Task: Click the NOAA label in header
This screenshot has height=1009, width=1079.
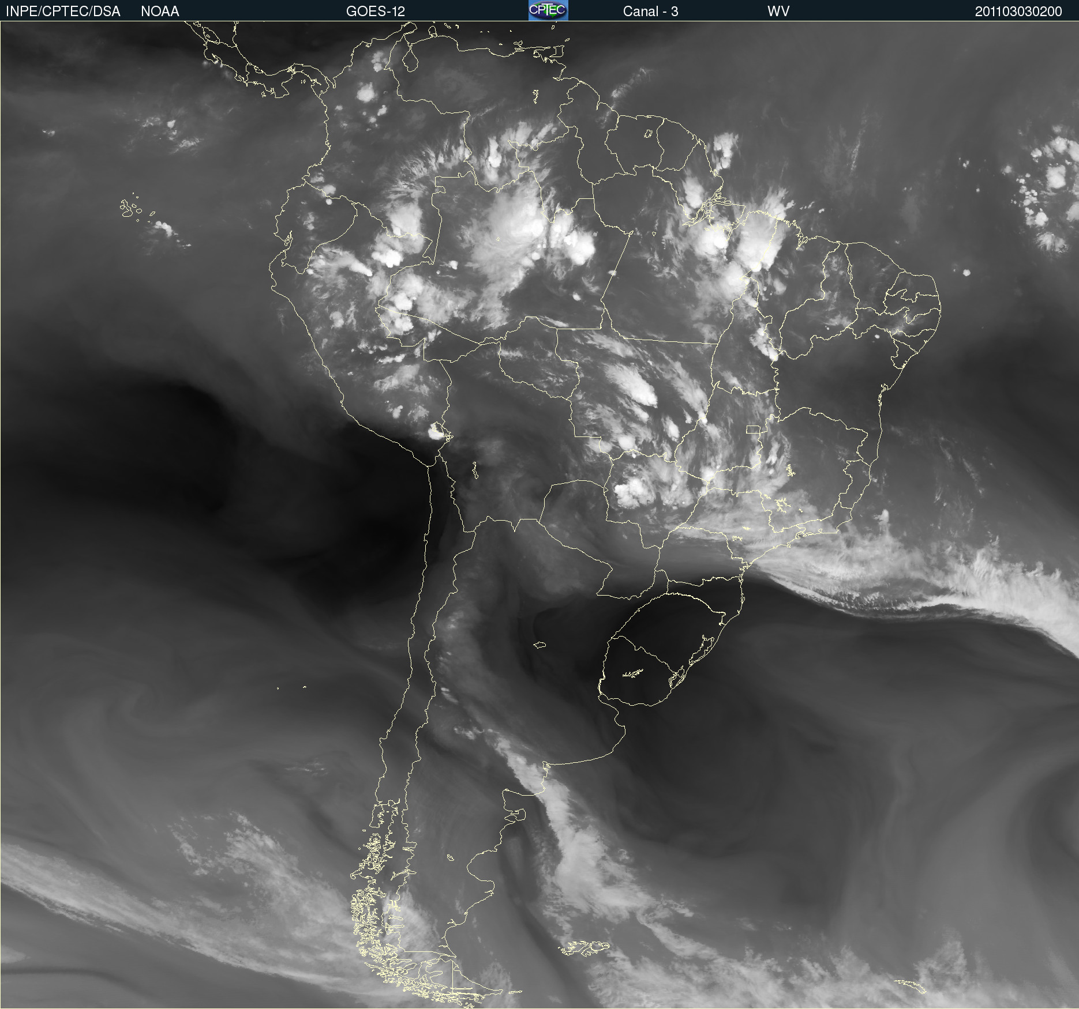Action: coord(160,11)
